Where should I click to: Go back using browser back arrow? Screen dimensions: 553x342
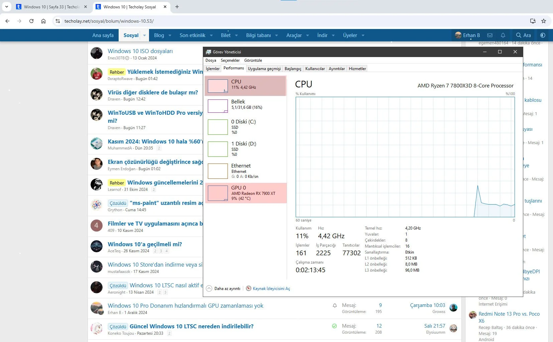click(x=7, y=21)
